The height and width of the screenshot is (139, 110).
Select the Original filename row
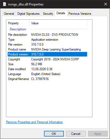coord(47,79)
